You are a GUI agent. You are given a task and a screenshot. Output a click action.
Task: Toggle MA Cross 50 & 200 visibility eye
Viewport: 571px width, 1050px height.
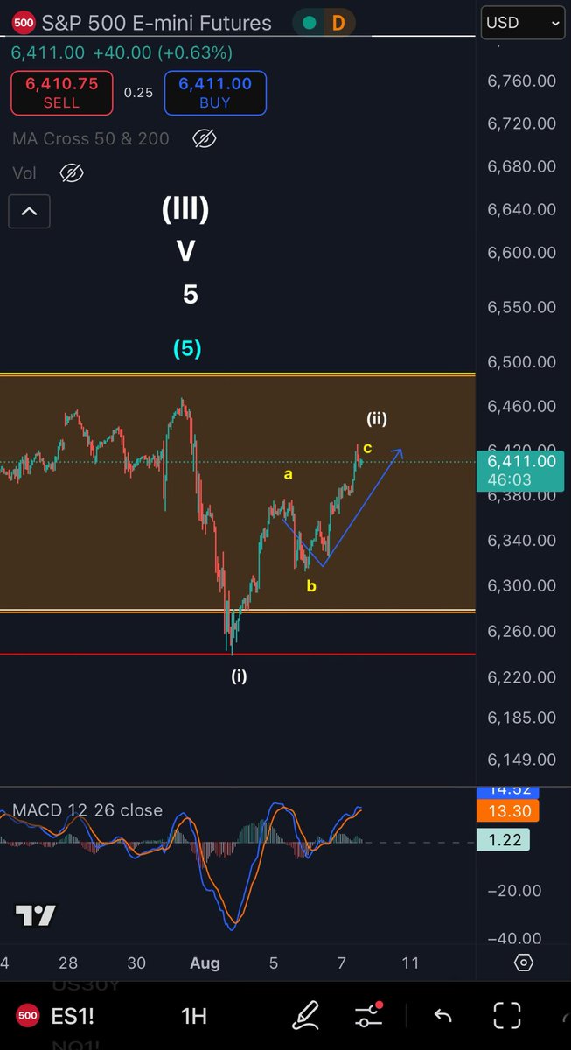point(204,138)
